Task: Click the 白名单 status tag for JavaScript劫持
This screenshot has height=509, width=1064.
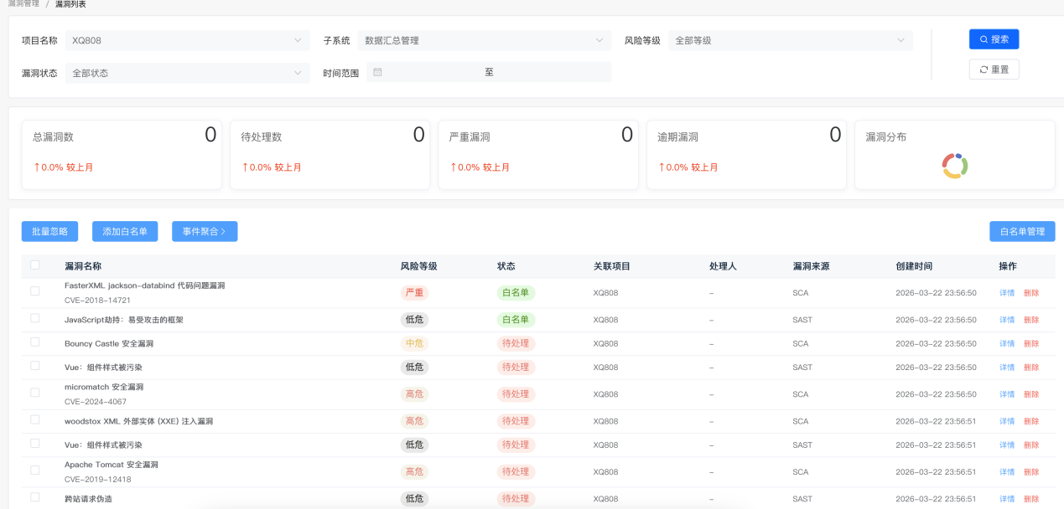Action: pyautogui.click(x=516, y=320)
